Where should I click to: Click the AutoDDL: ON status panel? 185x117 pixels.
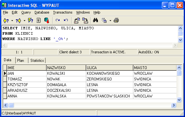click(161, 52)
